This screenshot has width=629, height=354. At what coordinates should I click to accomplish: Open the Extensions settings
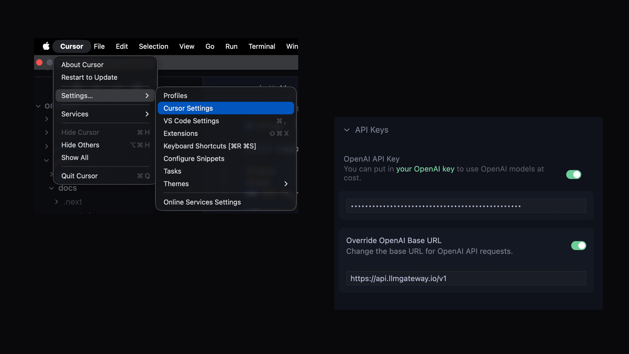(x=181, y=133)
